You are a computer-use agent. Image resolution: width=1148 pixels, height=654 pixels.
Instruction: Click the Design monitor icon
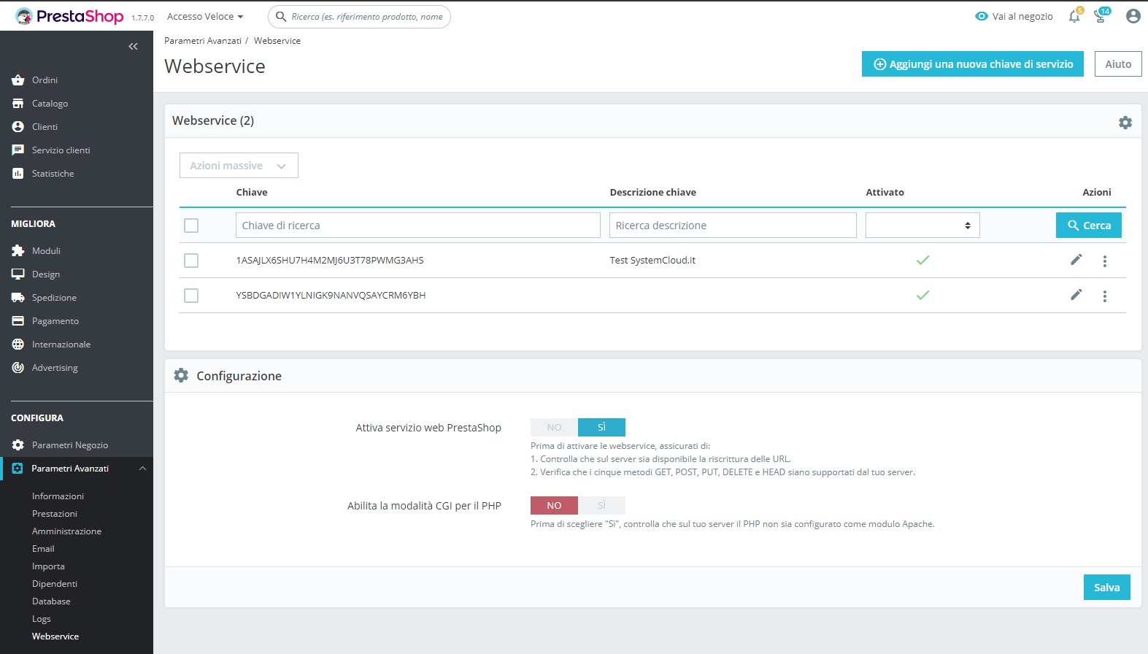18,274
